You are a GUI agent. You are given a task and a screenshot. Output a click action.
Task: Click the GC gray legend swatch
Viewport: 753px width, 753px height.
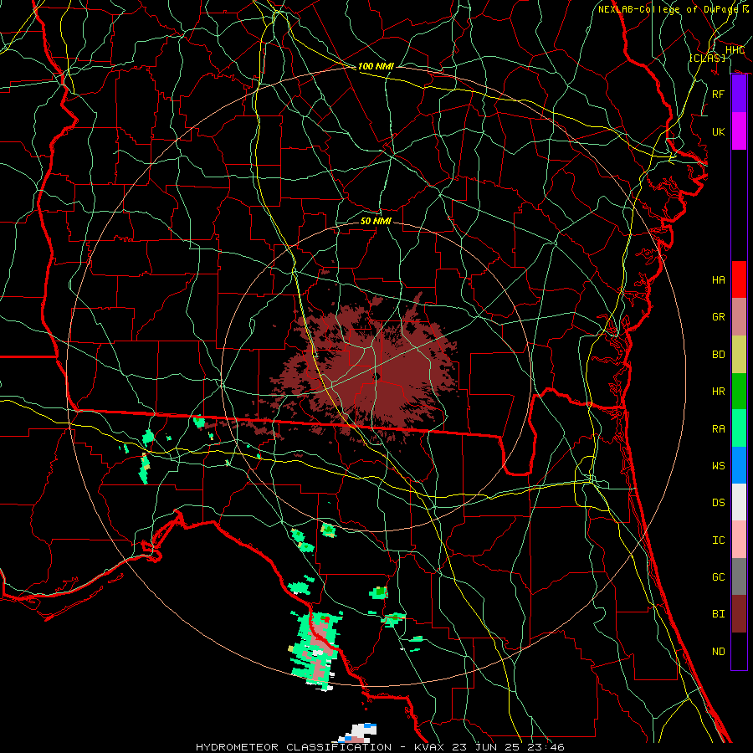739,576
